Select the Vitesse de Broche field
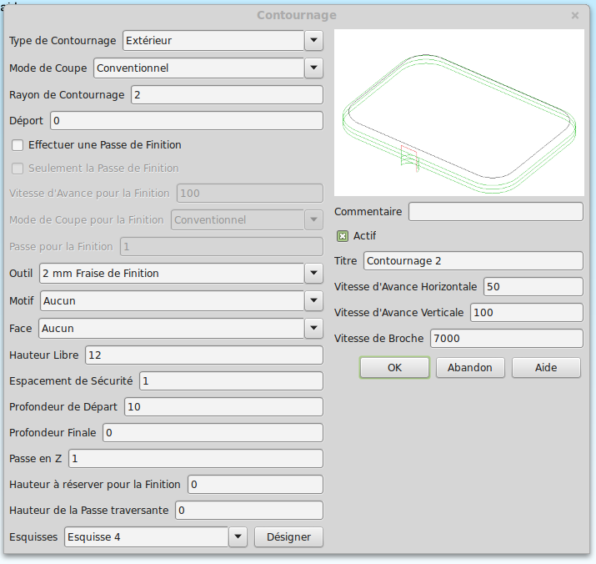Screen dimensions: 596x564 pyautogui.click(x=506, y=339)
